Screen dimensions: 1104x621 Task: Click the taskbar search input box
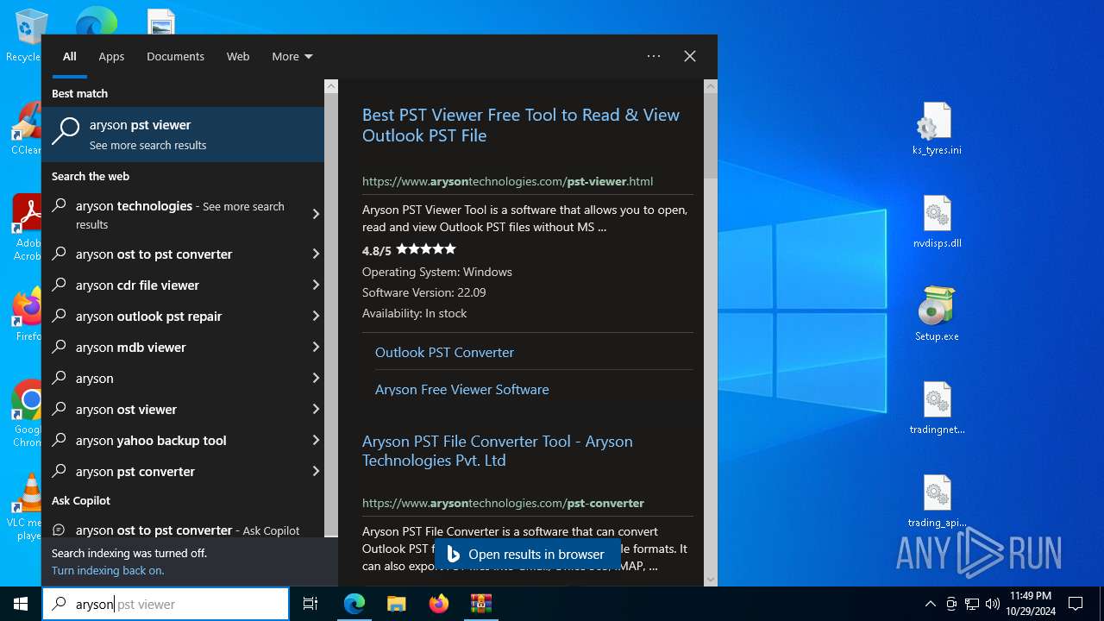pyautogui.click(x=166, y=604)
